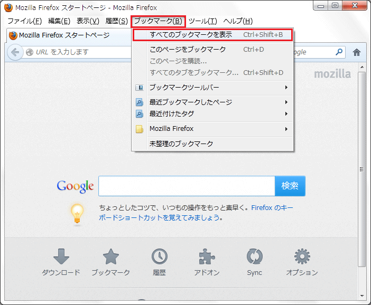The width and height of the screenshot is (371, 305).
Task: Focus the Google search input field
Action: pyautogui.click(x=187, y=186)
